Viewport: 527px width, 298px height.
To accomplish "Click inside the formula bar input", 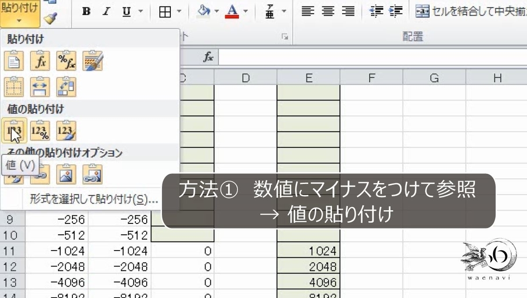I will 372,57.
